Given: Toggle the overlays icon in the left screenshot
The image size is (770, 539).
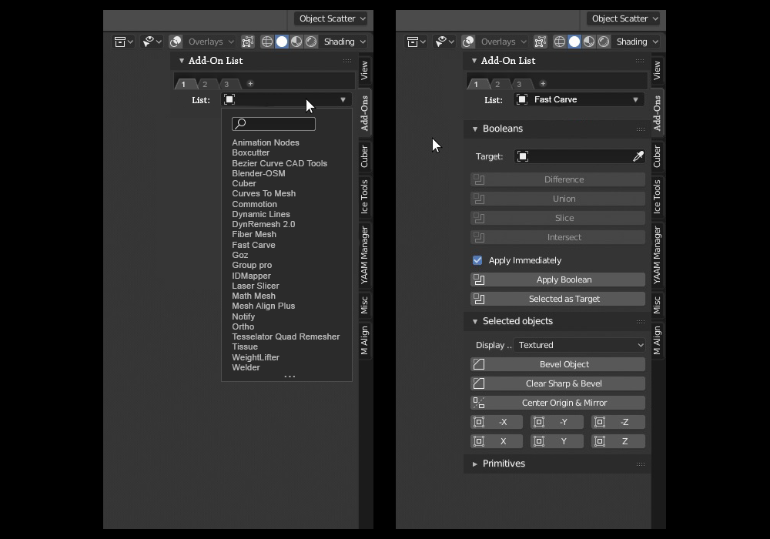Looking at the screenshot, I should 176,42.
